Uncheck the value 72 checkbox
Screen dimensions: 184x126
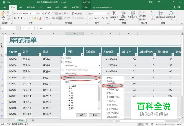coord(69,103)
